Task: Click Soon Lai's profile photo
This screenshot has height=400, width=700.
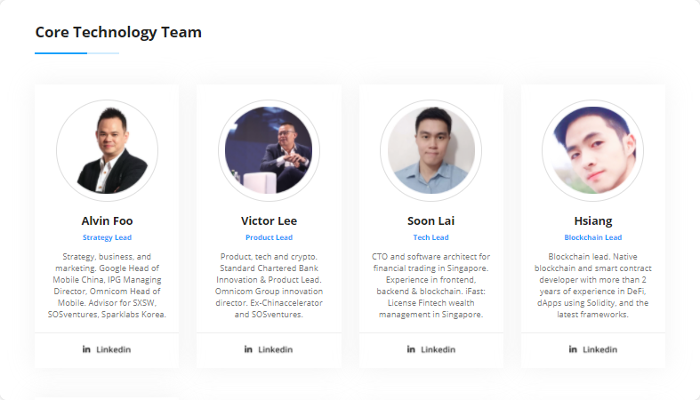Action: tap(430, 150)
